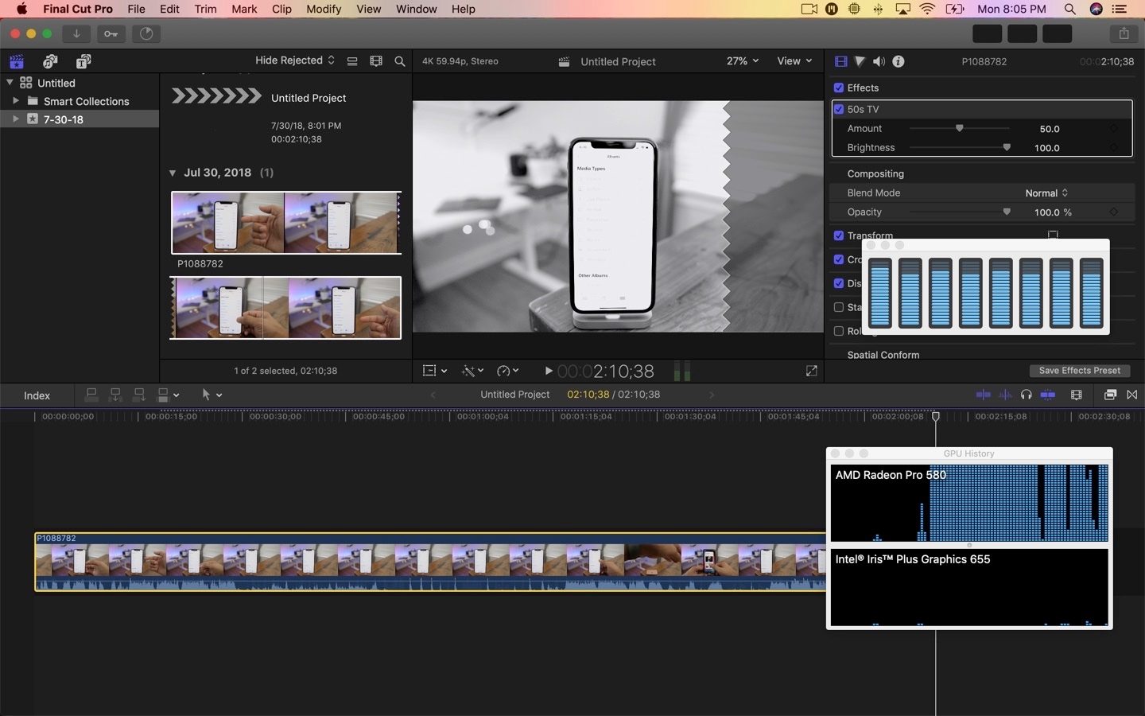Enable the Transform checkbox
The width and height of the screenshot is (1145, 716).
[839, 235]
